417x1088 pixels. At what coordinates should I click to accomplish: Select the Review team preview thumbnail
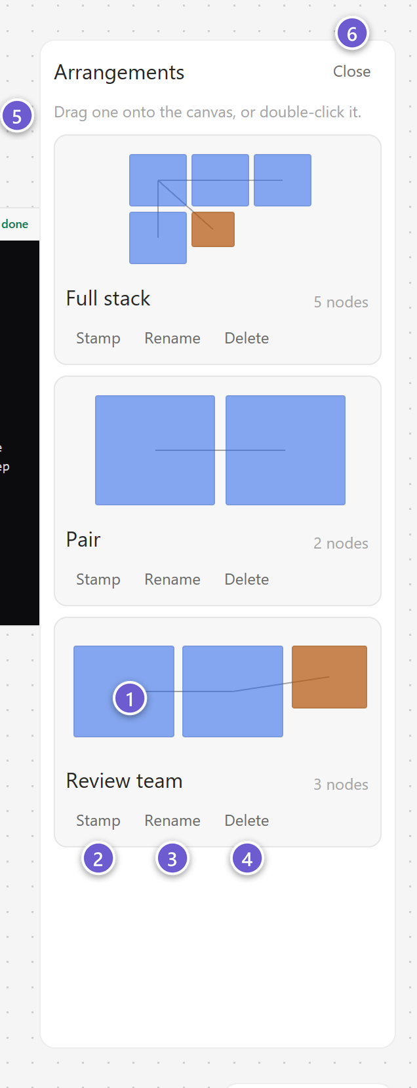click(x=220, y=691)
